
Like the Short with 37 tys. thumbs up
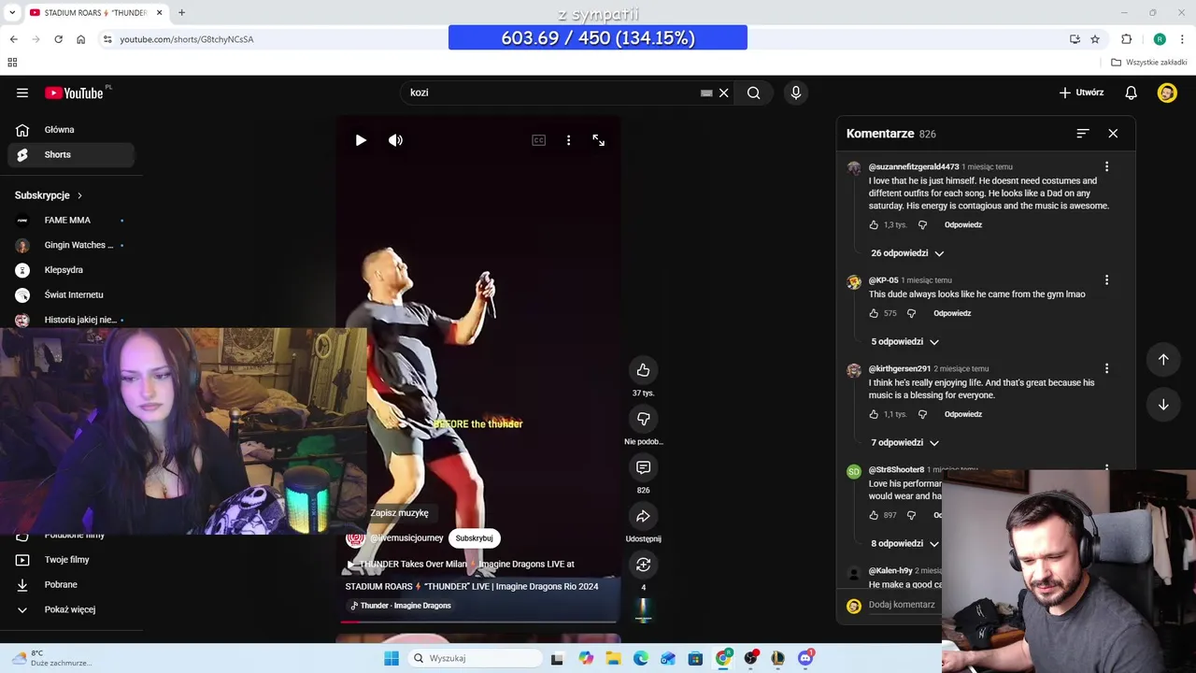[643, 370]
